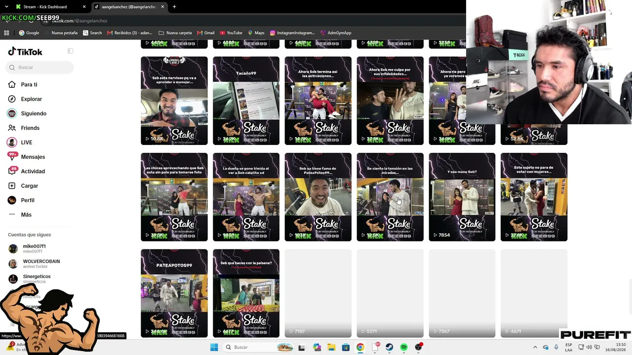Open the AdmGymApp bookmark
The image size is (632, 355).
point(336,33)
